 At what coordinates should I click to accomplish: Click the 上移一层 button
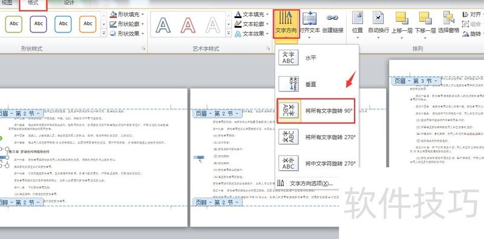(x=402, y=25)
